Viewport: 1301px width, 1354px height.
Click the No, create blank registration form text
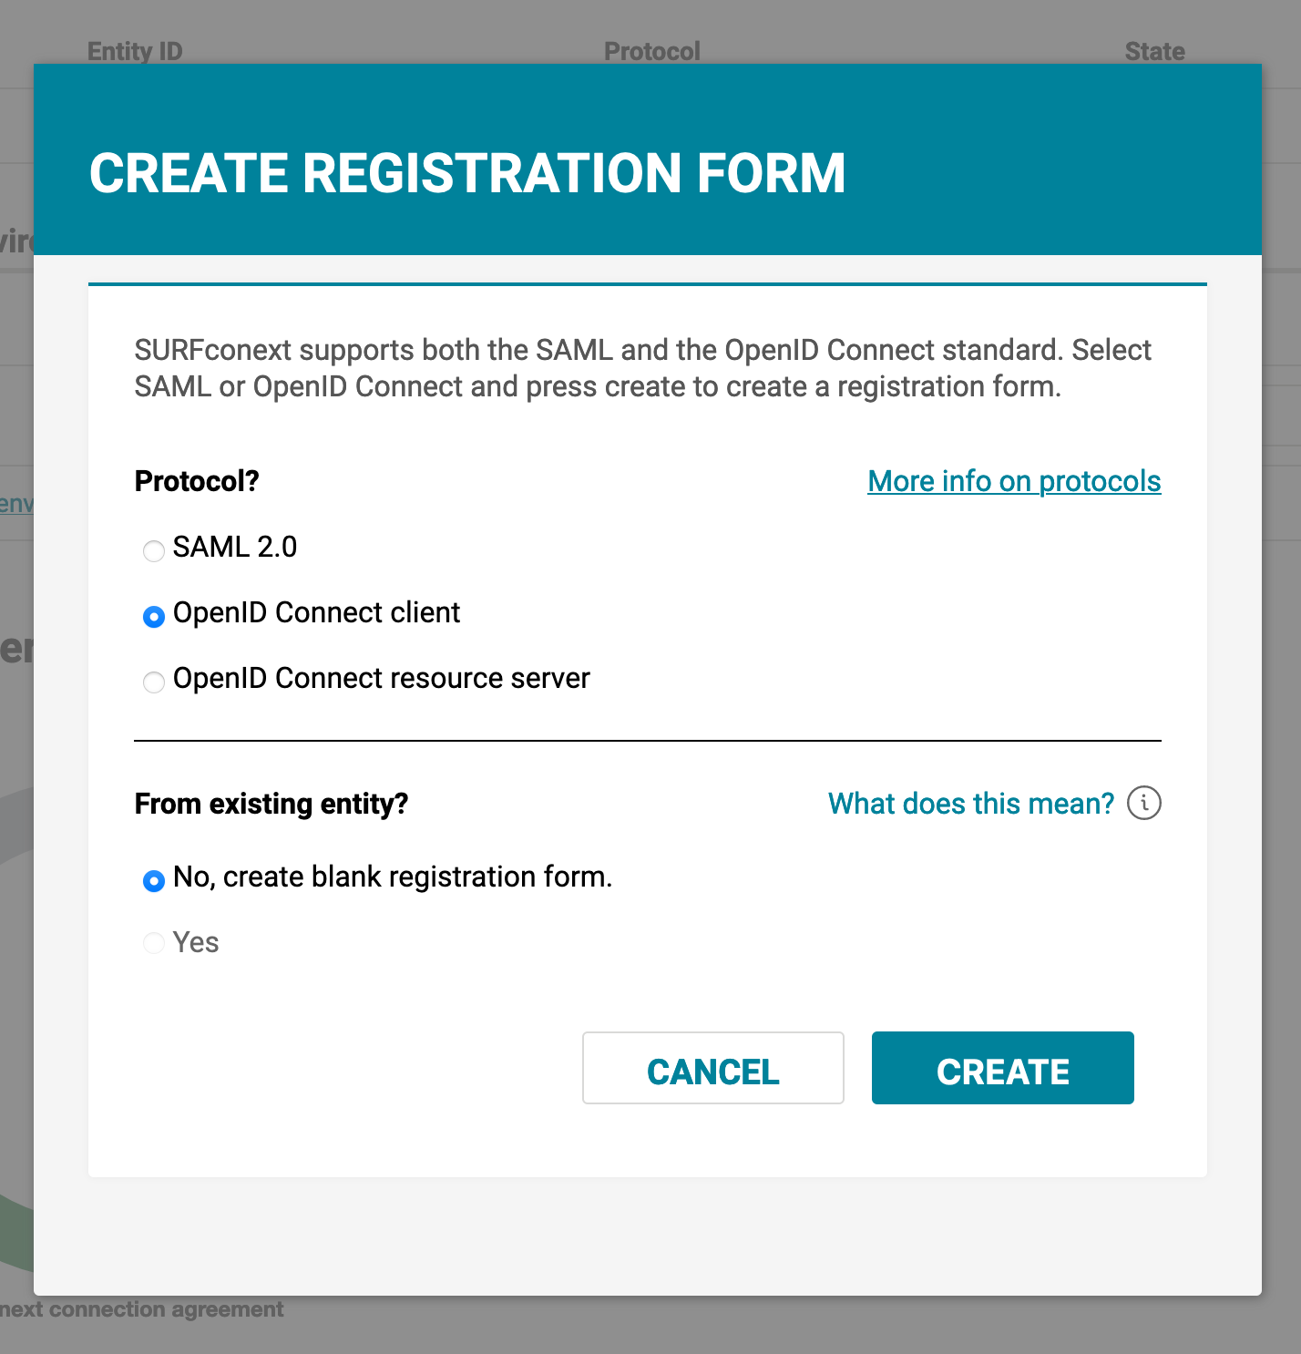pyautogui.click(x=393, y=877)
